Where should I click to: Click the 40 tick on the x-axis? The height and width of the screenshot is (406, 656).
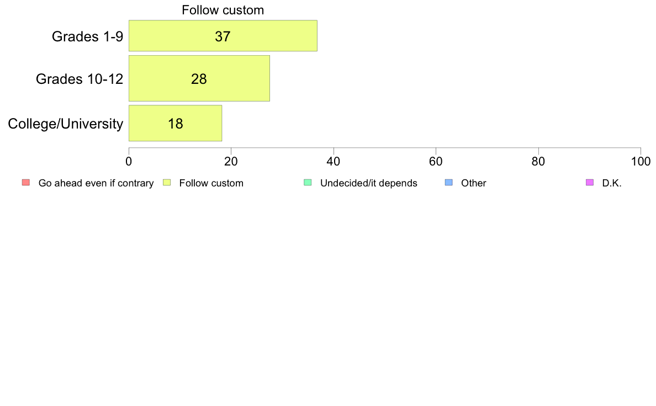[334, 162]
